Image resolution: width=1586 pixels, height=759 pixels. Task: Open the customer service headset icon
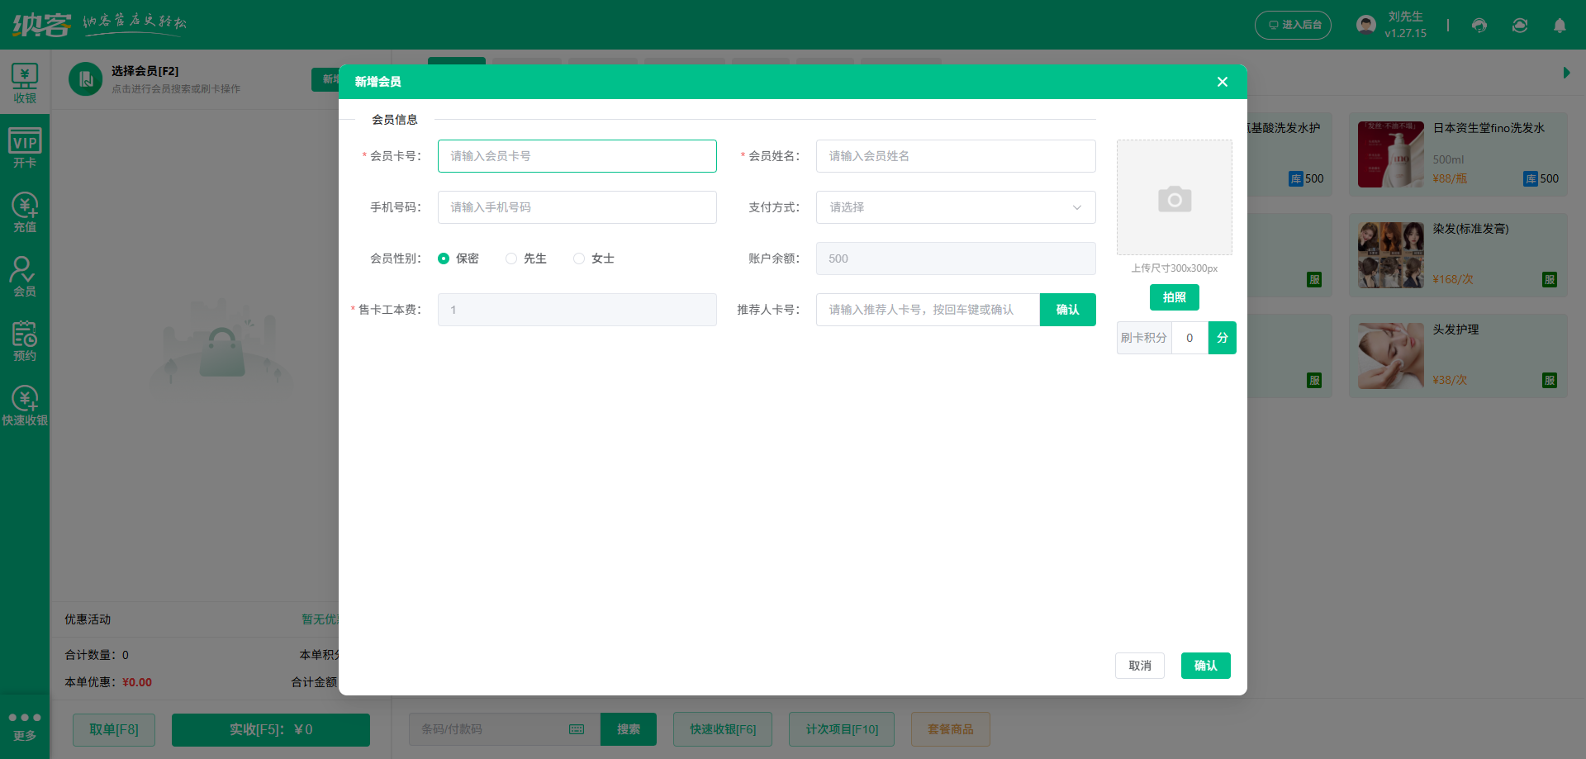pyautogui.click(x=1479, y=26)
